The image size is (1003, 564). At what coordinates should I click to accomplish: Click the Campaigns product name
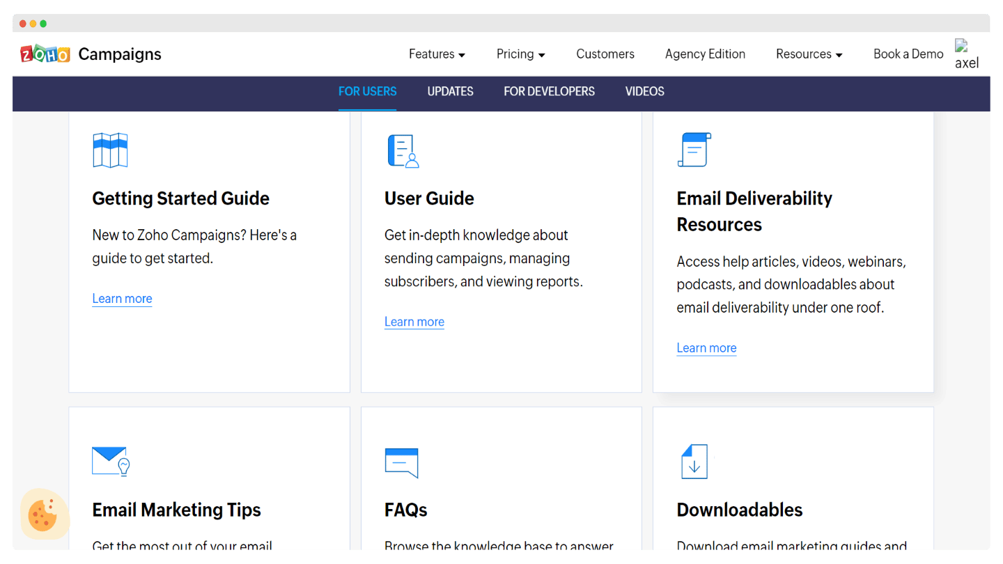tap(120, 54)
